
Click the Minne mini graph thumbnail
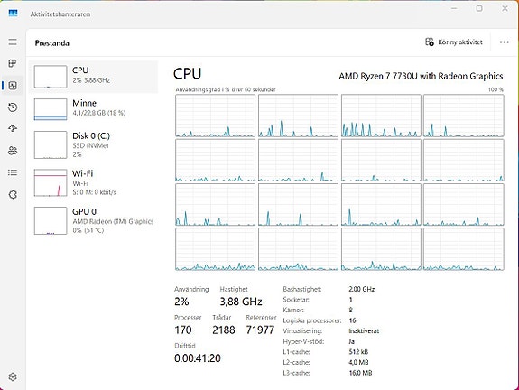click(51, 109)
